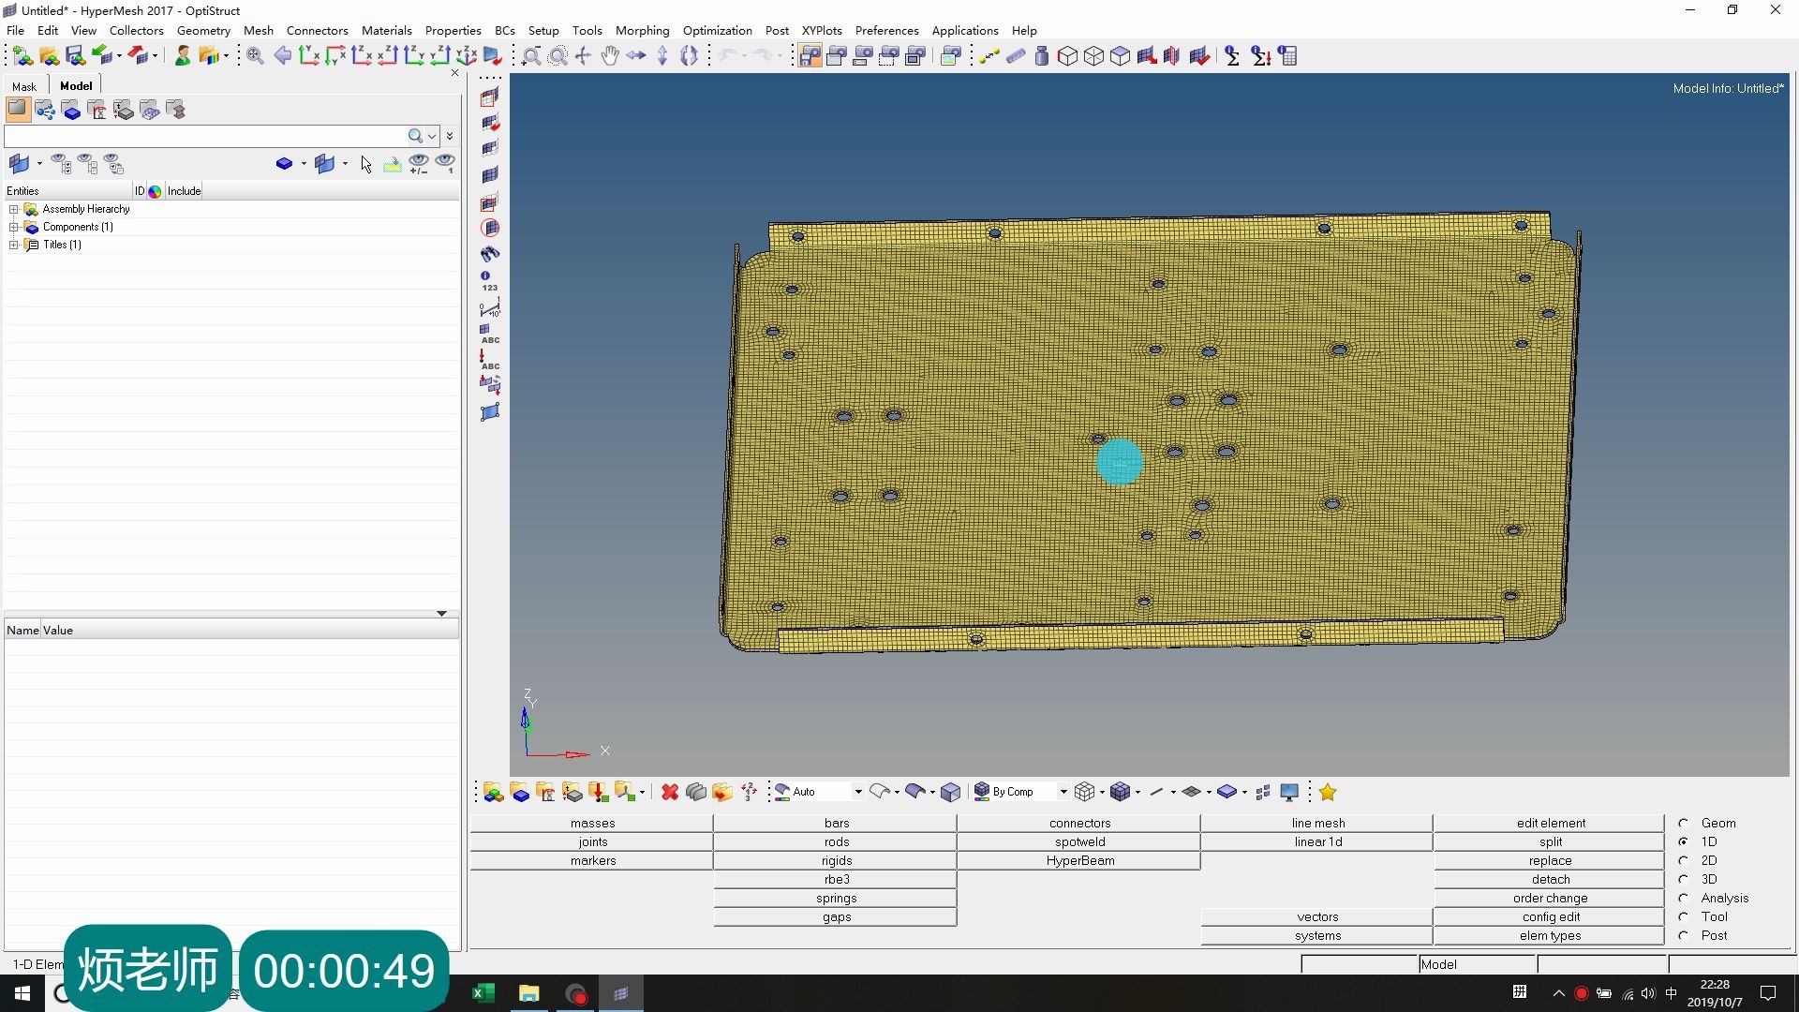Open the By Comp color mode dropdown
Viewport: 1799px width, 1012px height.
click(1063, 793)
